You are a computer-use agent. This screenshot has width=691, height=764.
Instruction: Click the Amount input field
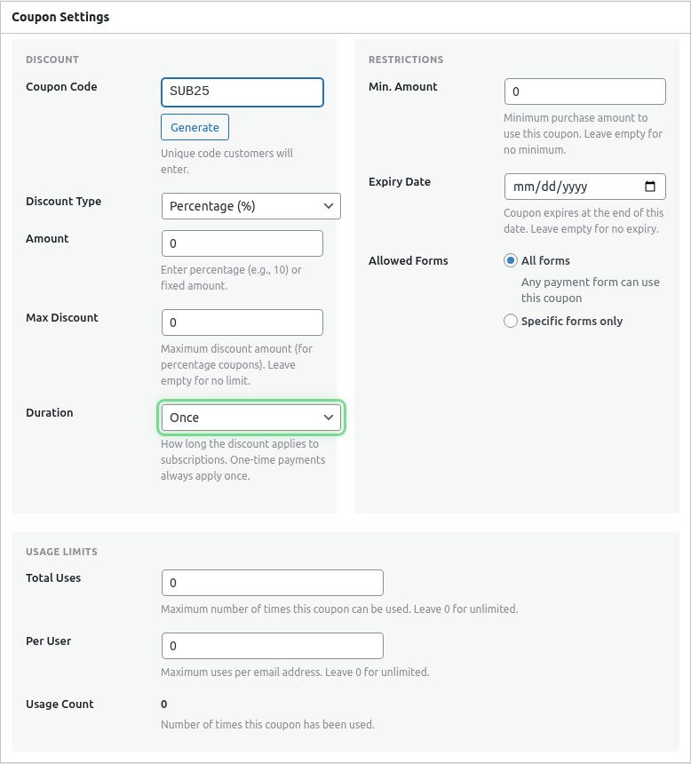click(242, 243)
